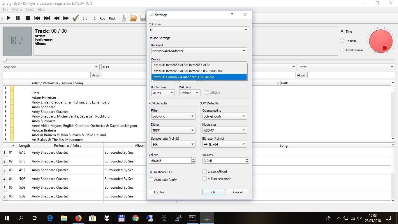
Task: Start playback with the Play button
Action: pos(8,18)
